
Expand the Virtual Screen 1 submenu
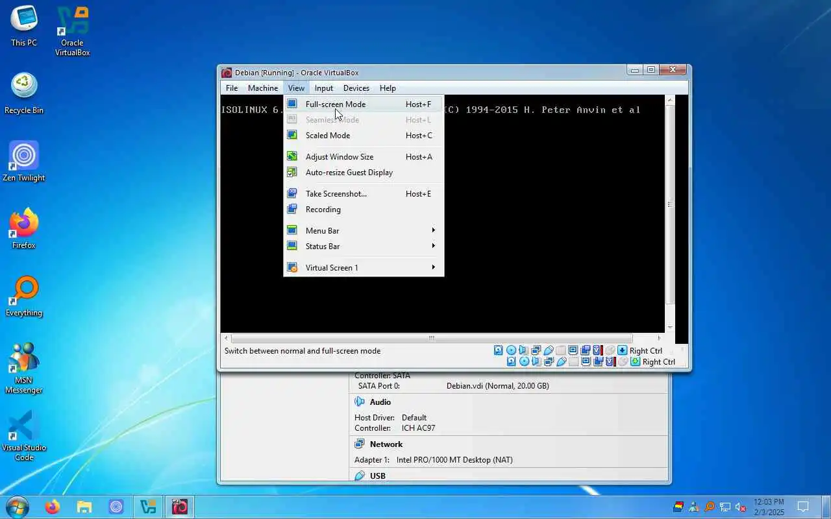[x=364, y=268]
